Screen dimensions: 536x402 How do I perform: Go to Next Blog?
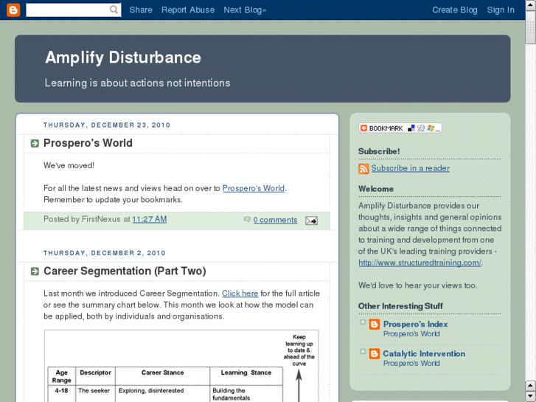point(245,10)
